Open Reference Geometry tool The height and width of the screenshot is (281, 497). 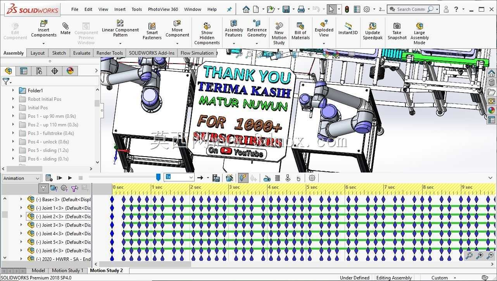[x=257, y=29]
